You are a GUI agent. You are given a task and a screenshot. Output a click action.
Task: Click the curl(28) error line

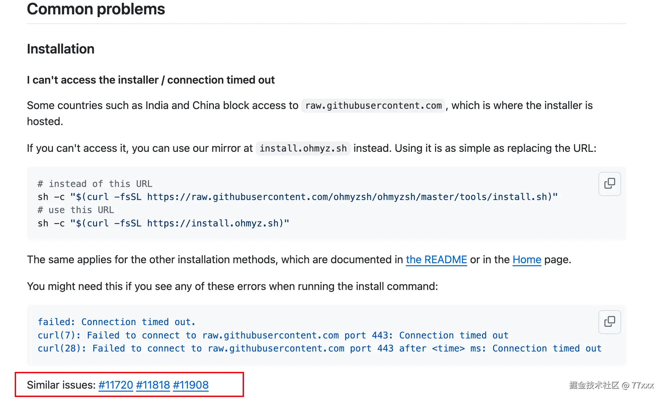pyautogui.click(x=320, y=348)
